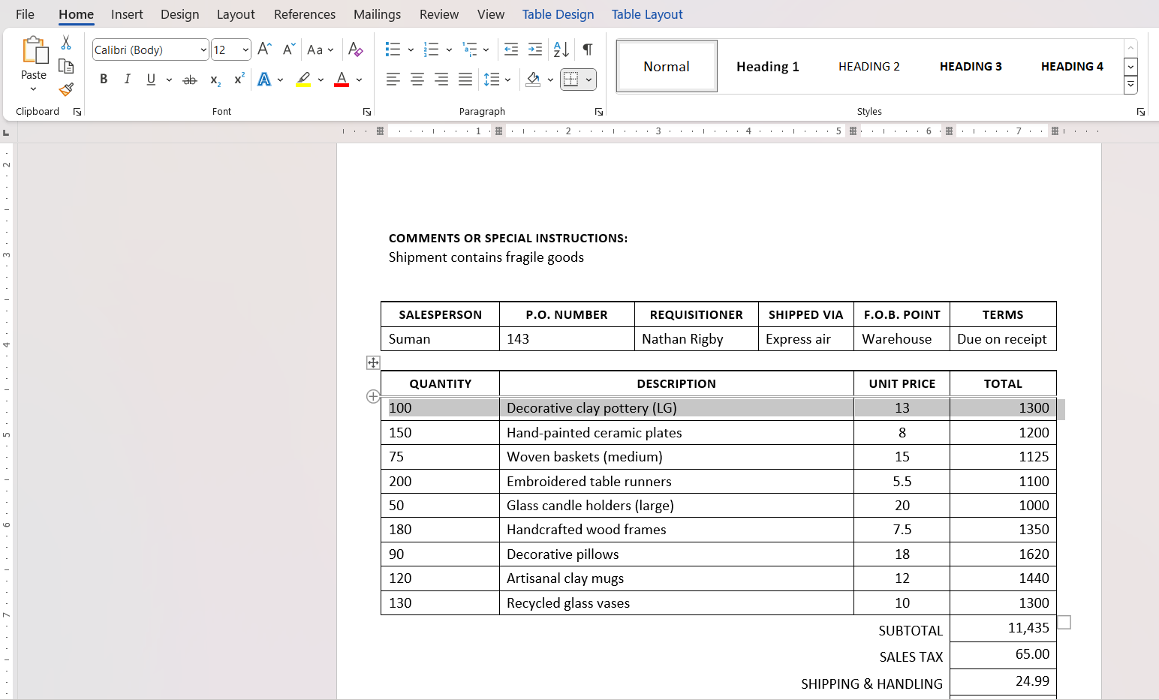This screenshot has height=700, width=1159.
Task: Toggle Underline formatting
Action: click(151, 79)
